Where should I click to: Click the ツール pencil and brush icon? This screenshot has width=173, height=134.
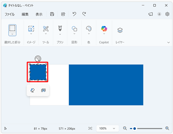click(46, 29)
